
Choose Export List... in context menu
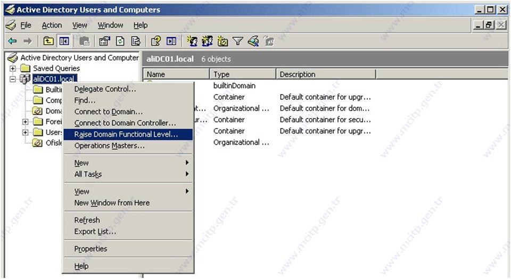128,232
